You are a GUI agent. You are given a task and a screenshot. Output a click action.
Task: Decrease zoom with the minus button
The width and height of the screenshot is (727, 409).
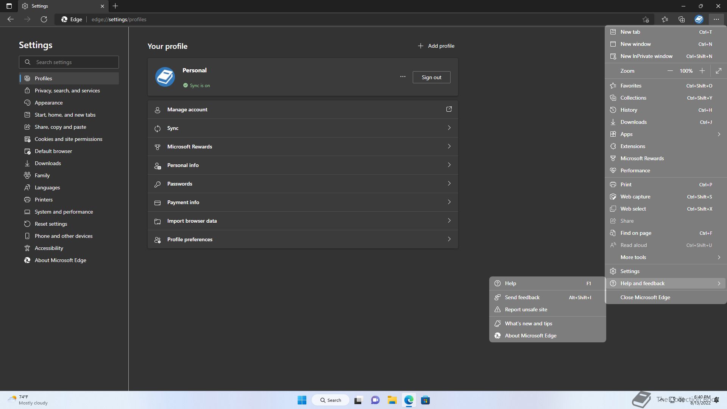coord(670,71)
